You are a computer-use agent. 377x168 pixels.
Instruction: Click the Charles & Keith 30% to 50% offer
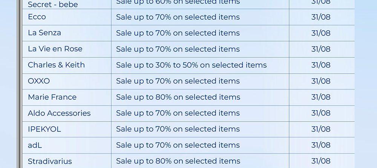pos(191,65)
